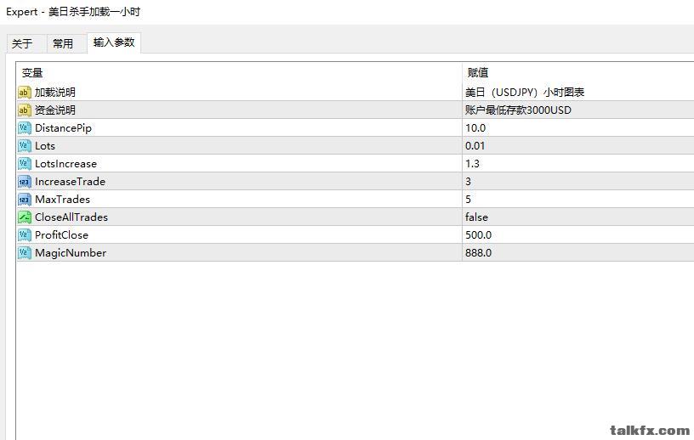Select the double-type icon next to DistancePip
694x440 pixels.
click(x=25, y=127)
